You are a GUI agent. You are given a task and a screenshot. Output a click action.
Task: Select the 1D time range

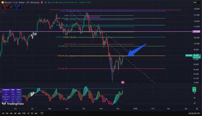point(3,113)
